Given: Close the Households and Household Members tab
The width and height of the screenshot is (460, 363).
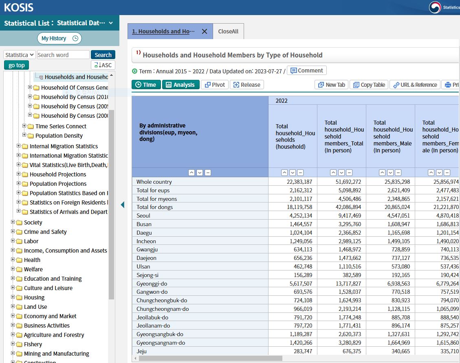Looking at the screenshot, I should (205, 31).
